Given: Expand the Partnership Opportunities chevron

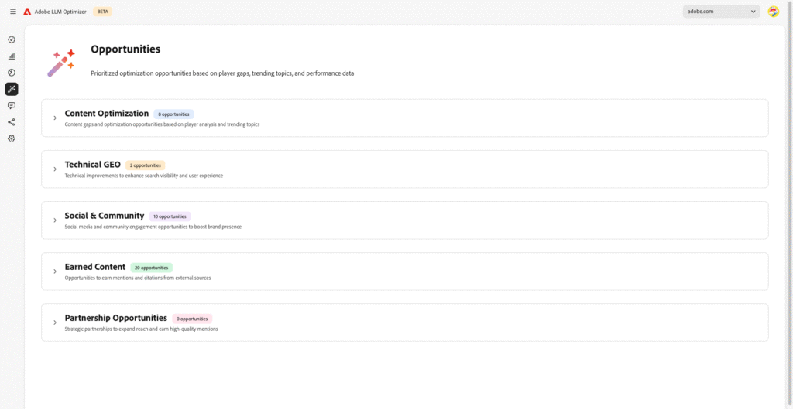Looking at the screenshot, I should point(55,322).
